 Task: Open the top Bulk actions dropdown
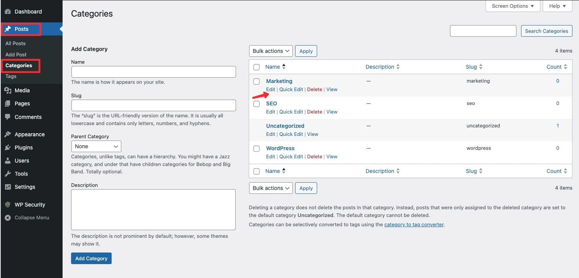coord(271,51)
